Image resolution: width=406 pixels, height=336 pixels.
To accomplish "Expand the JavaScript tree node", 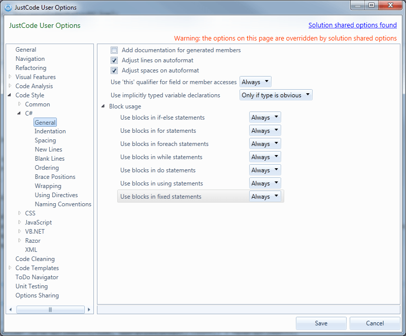I will click(20, 222).
